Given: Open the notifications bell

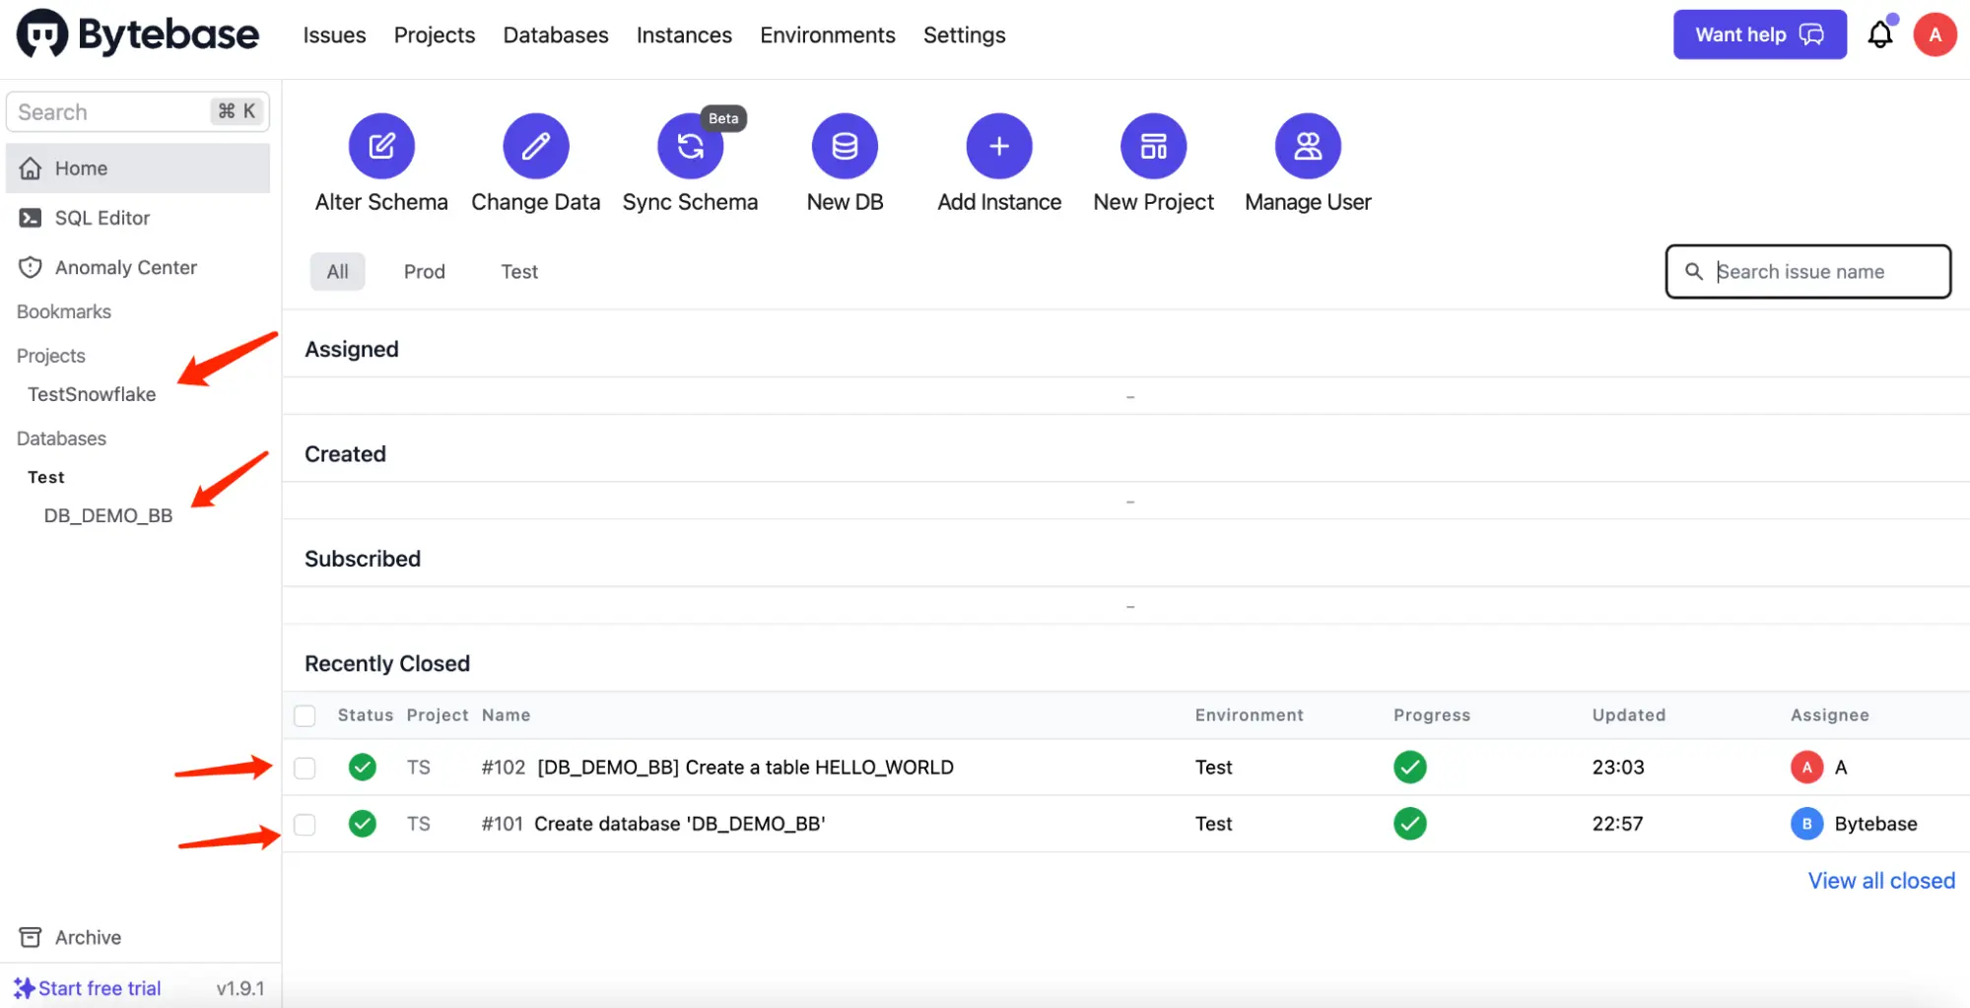Looking at the screenshot, I should 1880,34.
